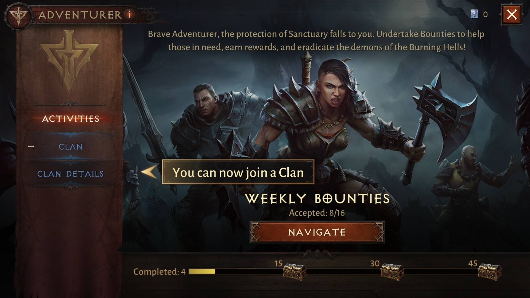The width and height of the screenshot is (530, 298).
Task: Click the player profile/shield icon top-right
Action: pyautogui.click(x=474, y=14)
